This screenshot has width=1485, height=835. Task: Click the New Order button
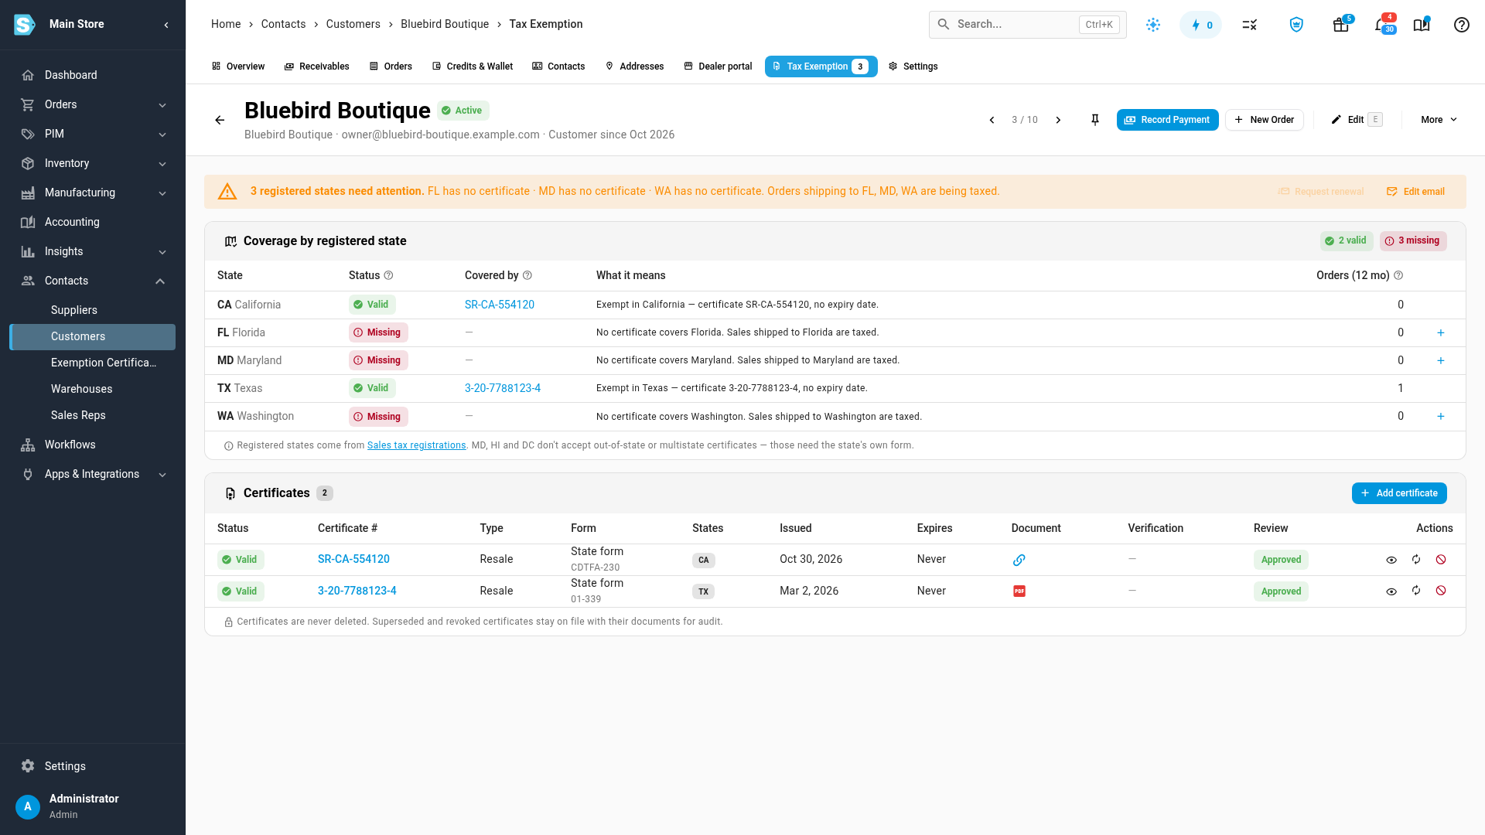click(1264, 120)
